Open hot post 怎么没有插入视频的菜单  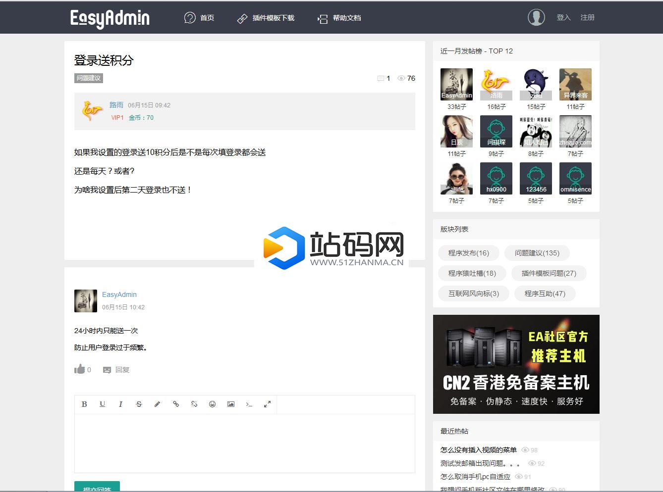(x=478, y=450)
